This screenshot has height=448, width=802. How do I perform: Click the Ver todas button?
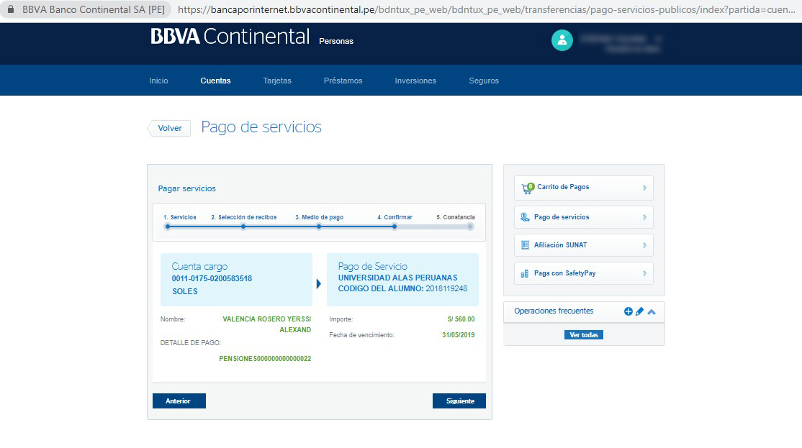[584, 334]
